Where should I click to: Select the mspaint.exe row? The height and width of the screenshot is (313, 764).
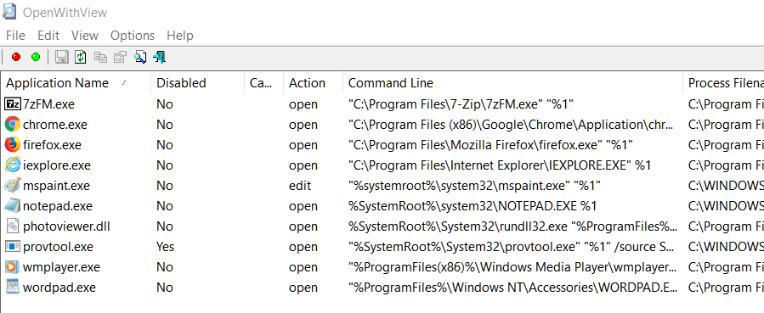[382, 186]
